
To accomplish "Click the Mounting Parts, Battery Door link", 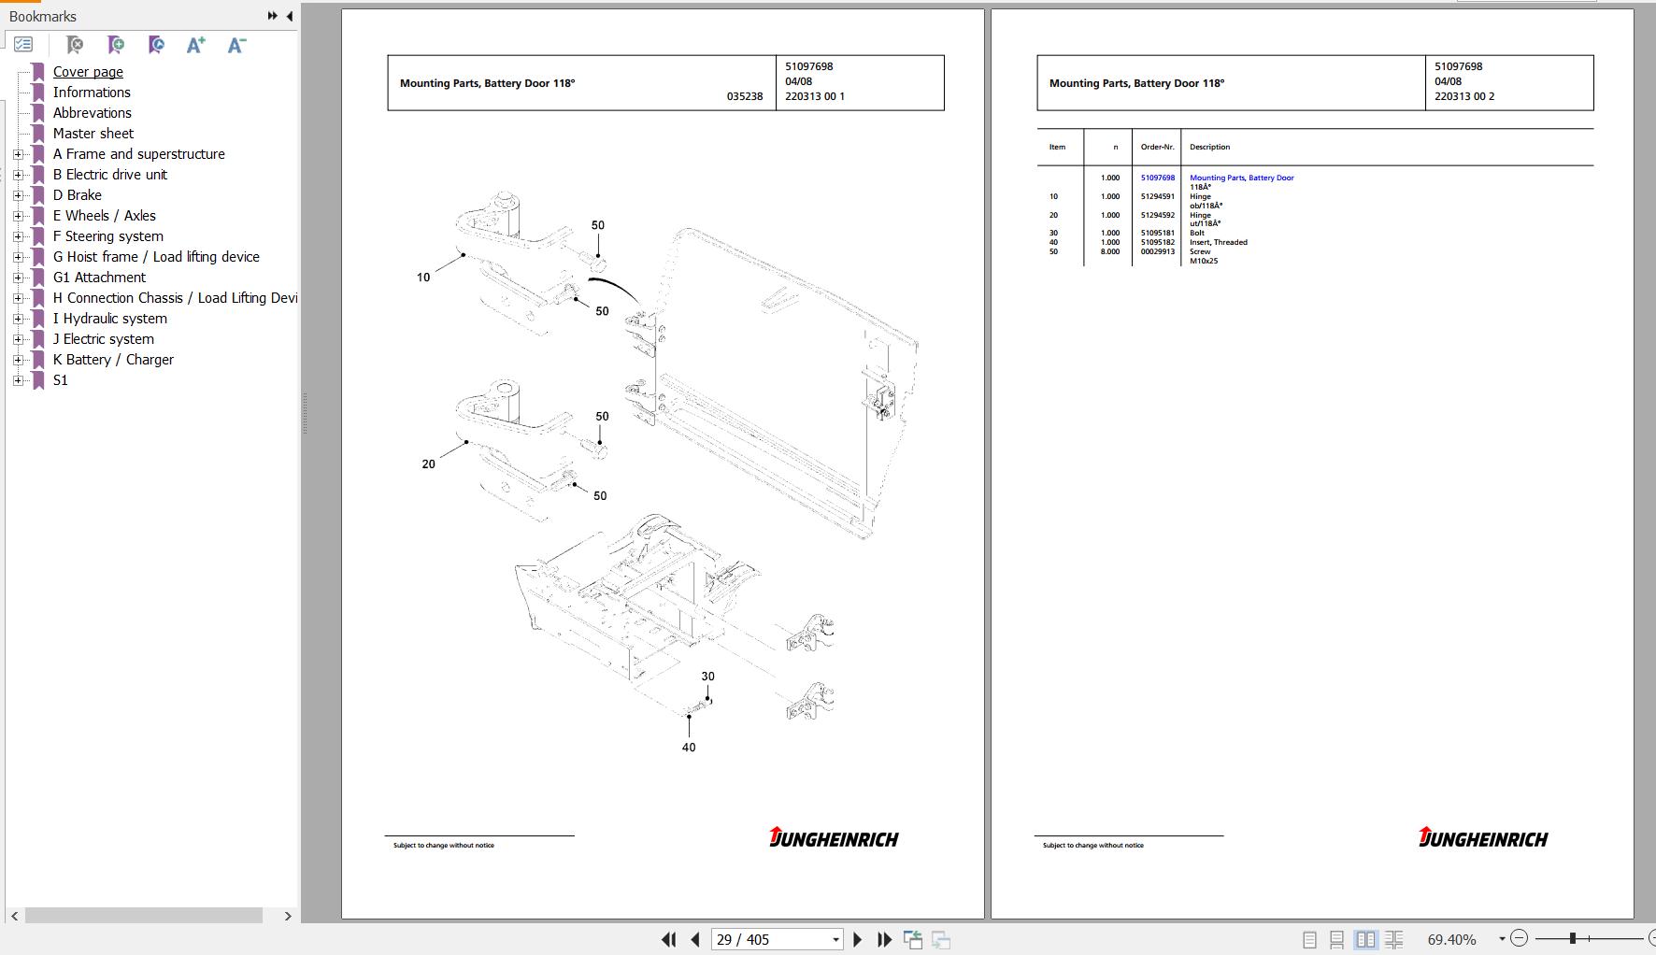I will click(1241, 178).
